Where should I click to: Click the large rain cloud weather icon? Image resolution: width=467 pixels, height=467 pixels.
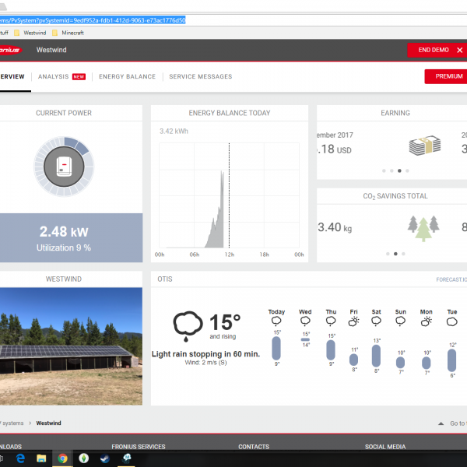(x=188, y=326)
